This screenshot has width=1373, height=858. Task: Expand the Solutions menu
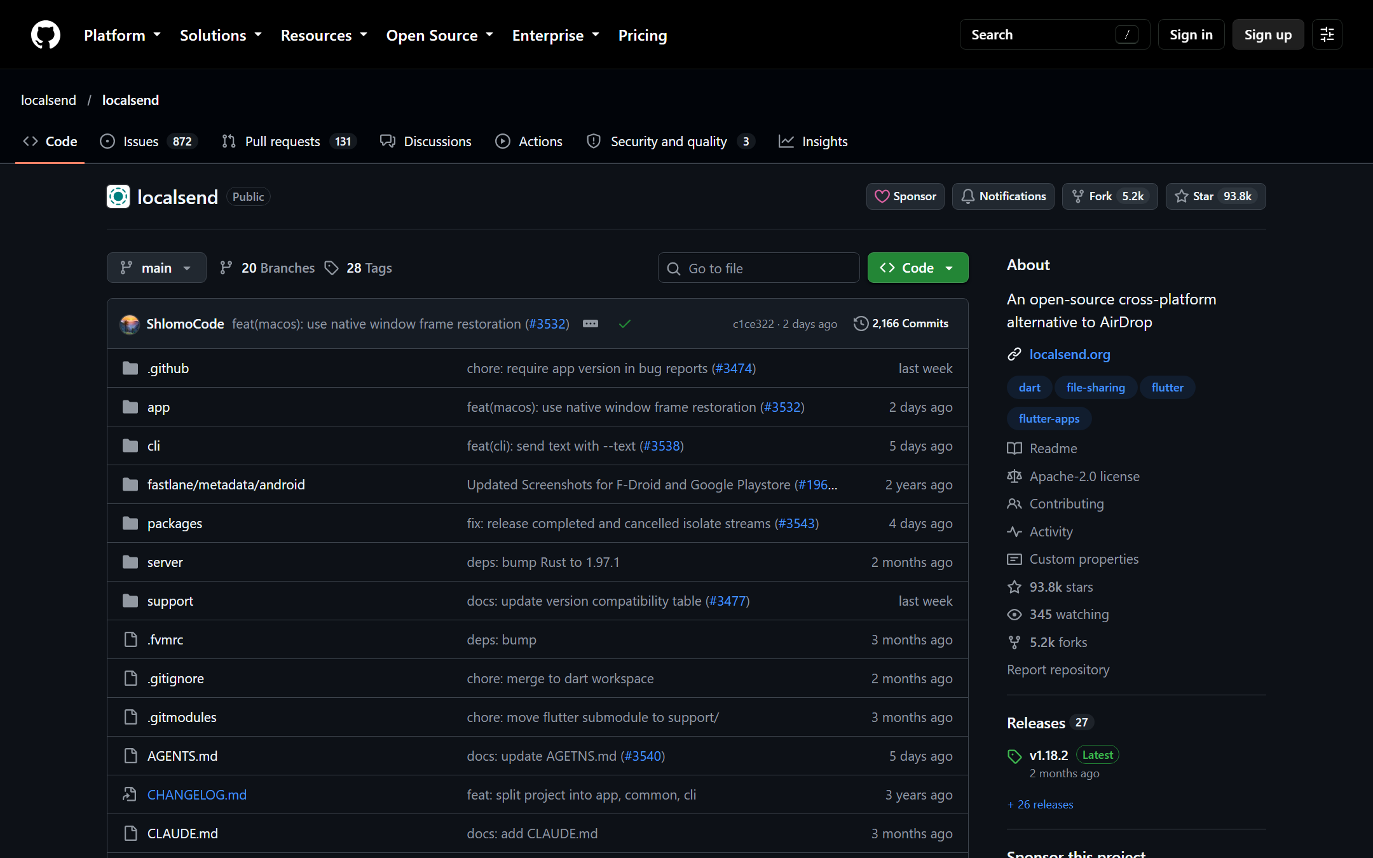pos(221,35)
